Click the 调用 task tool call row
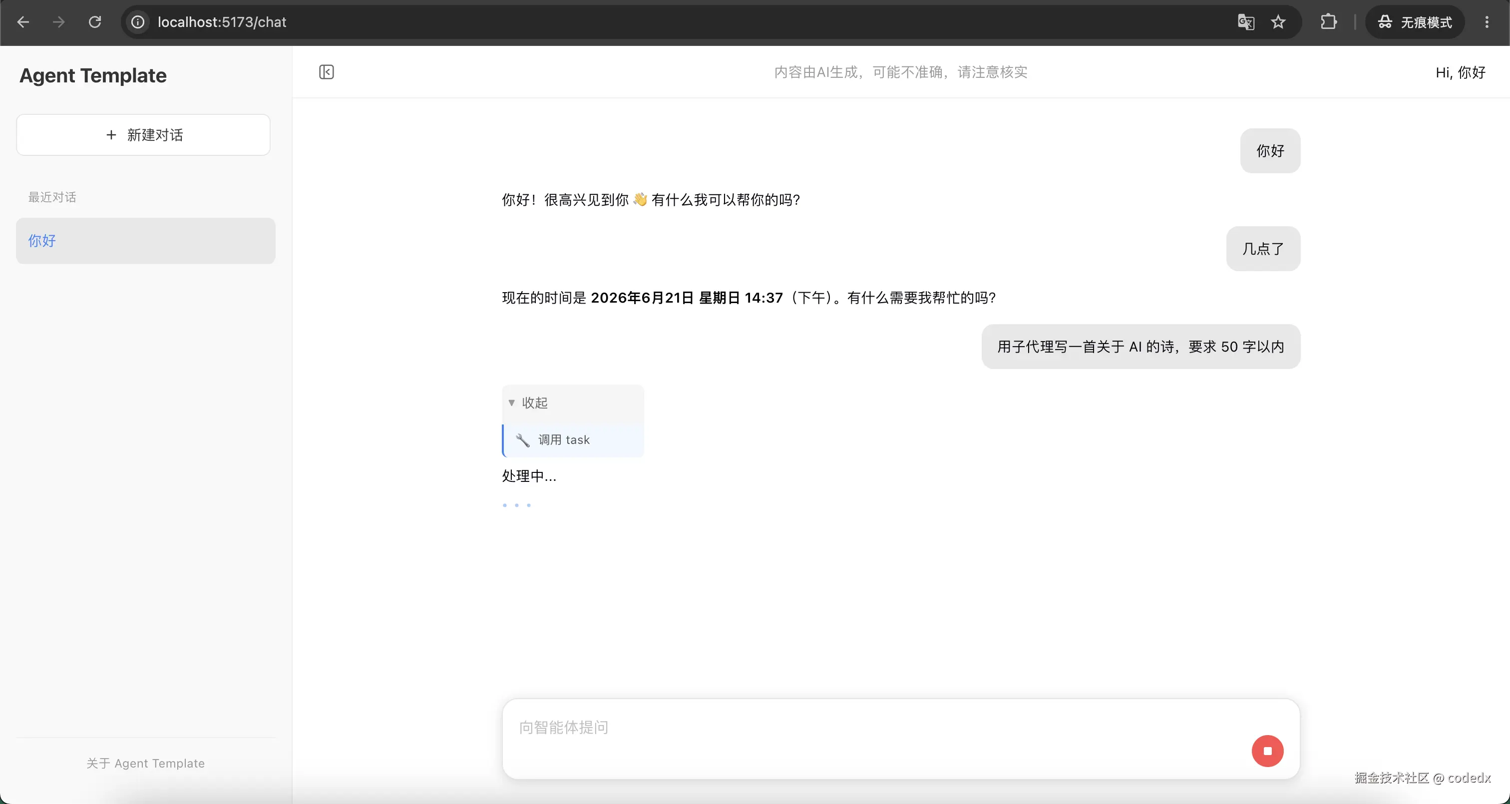The height and width of the screenshot is (804, 1510). pos(573,440)
